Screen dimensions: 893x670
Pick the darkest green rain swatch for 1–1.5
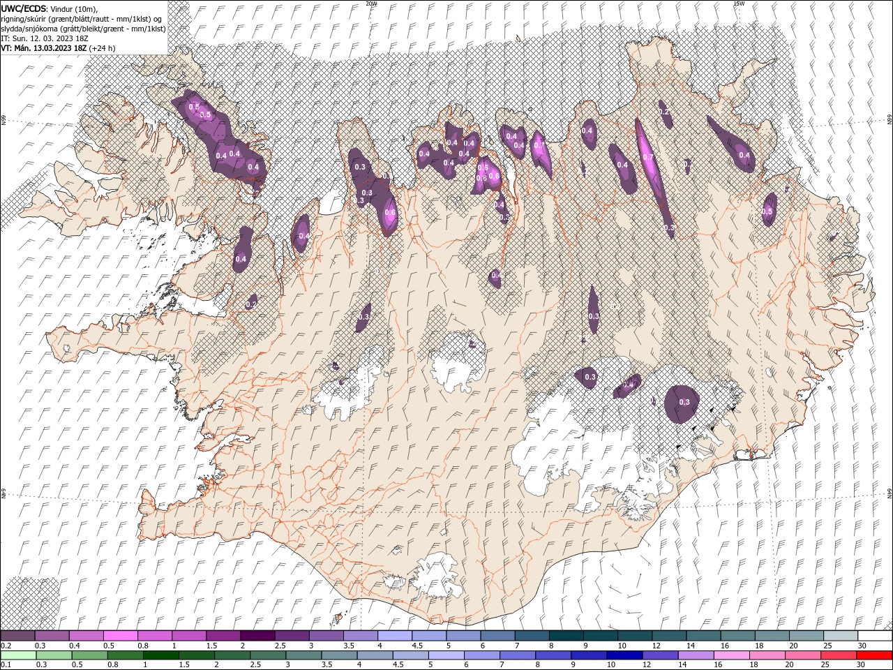(x=160, y=655)
